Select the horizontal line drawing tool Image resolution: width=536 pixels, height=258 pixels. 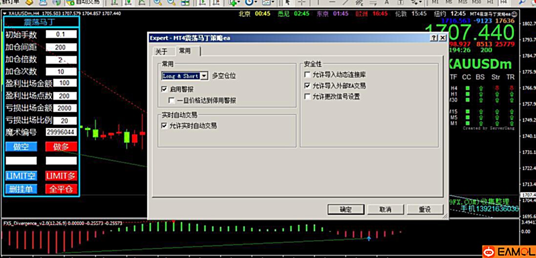[x=332, y=2]
